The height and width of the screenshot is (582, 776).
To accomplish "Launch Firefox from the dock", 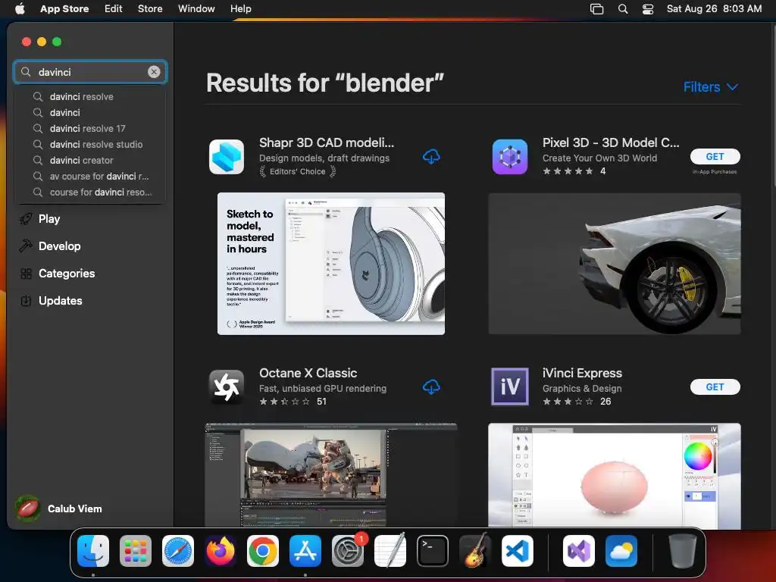I will point(221,551).
